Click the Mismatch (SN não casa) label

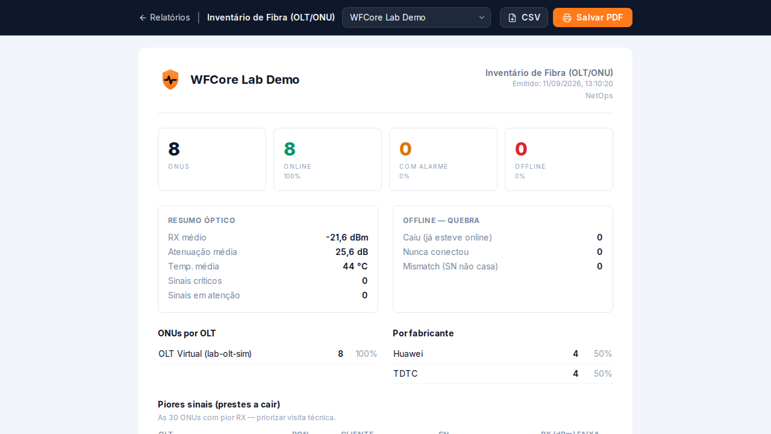point(451,266)
